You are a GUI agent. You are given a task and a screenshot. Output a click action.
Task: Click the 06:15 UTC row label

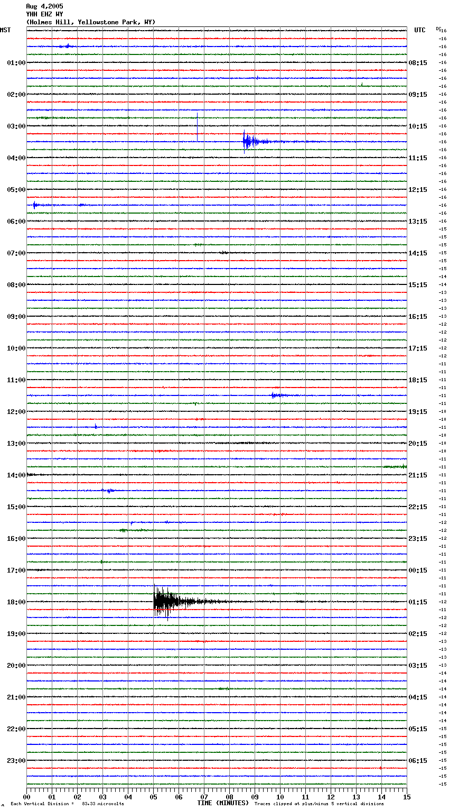pyautogui.click(x=418, y=761)
